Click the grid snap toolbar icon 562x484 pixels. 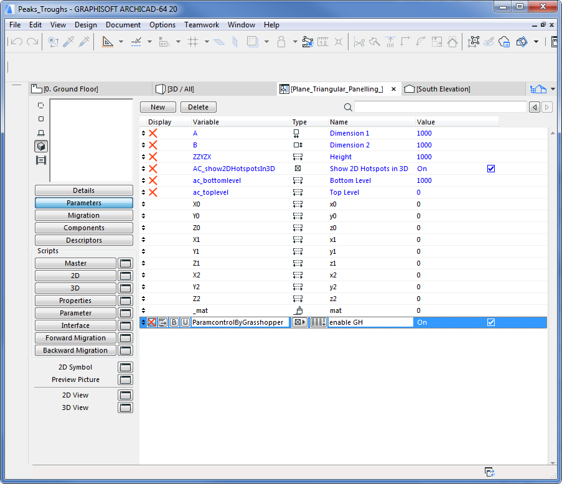[x=193, y=42]
